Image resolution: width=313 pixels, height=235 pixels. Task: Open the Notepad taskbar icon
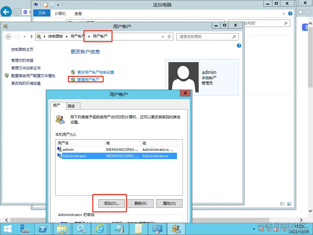point(119,229)
